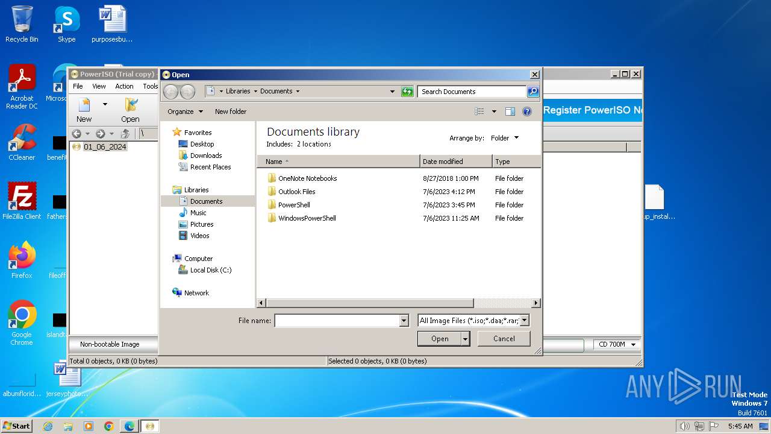This screenshot has width=771, height=434.
Task: Open the FileZilla Client desktop icon
Action: [x=22, y=201]
